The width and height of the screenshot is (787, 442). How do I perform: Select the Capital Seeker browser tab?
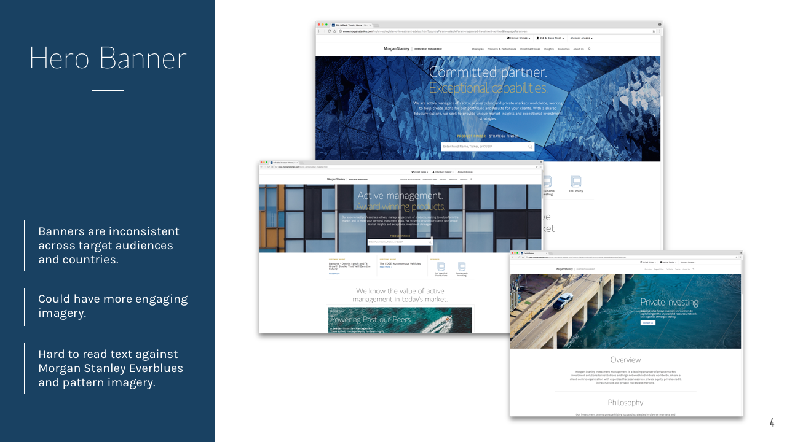click(534, 253)
